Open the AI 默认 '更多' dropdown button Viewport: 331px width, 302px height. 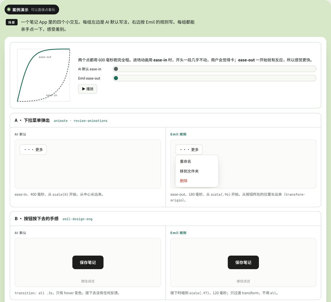33,149
